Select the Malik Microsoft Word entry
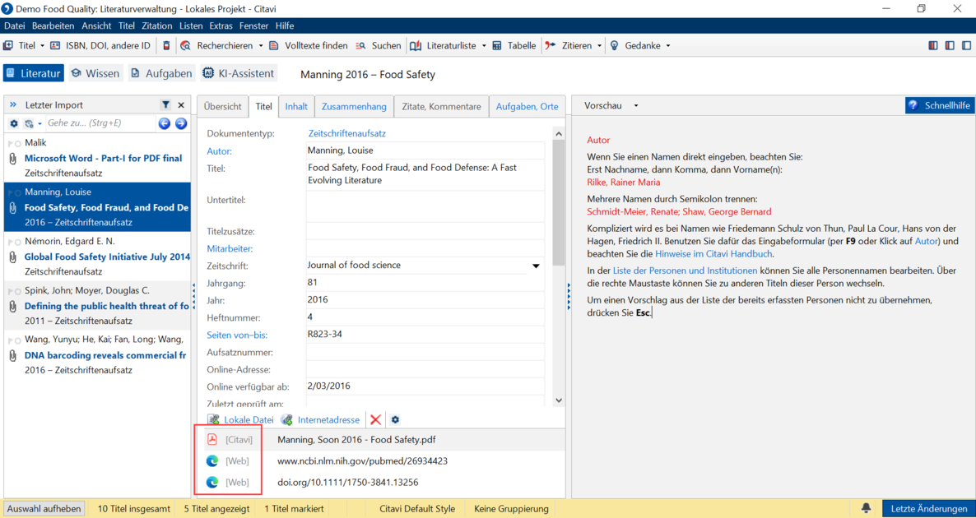This screenshot has height=518, width=976. [98, 158]
